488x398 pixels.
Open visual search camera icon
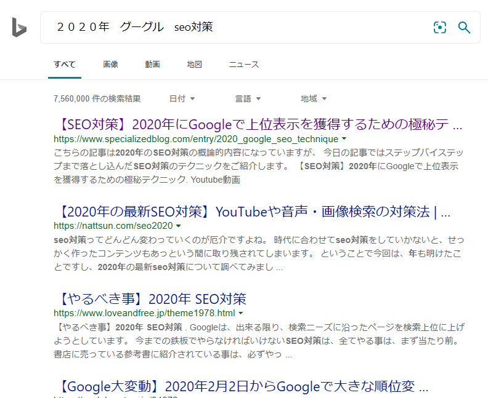pyautogui.click(x=440, y=27)
